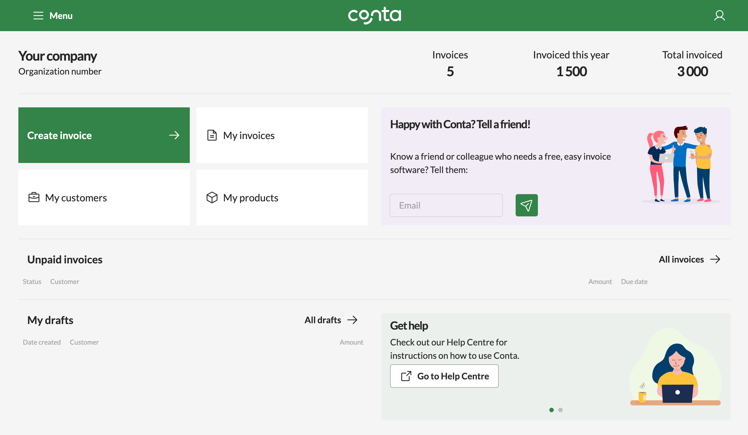Image resolution: width=748 pixels, height=435 pixels.
Task: Click the Create invoice arrow icon
Action: tap(174, 135)
